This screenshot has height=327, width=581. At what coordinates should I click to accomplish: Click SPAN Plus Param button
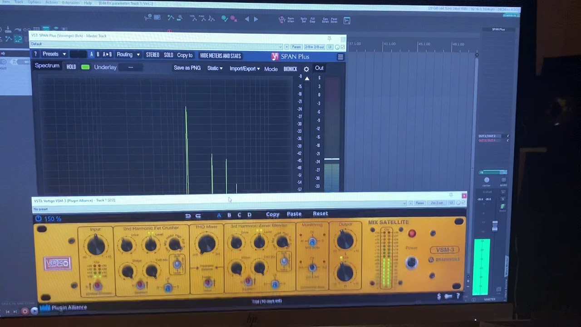(296, 47)
